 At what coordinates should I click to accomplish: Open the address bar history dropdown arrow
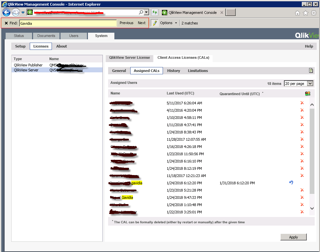[146, 13]
